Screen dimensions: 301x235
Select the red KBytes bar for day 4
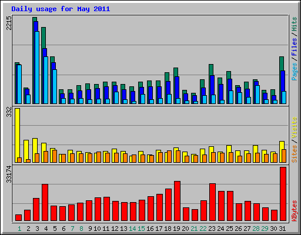(45, 203)
